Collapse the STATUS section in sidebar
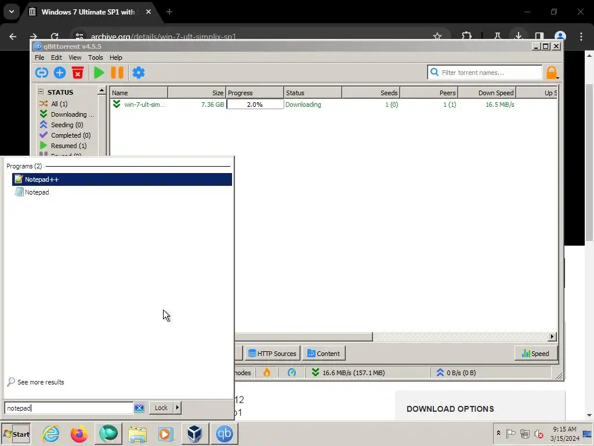Viewport: 594px width, 446px height. click(41, 92)
